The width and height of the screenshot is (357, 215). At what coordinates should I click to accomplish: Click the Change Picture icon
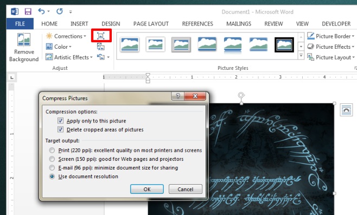(100, 47)
